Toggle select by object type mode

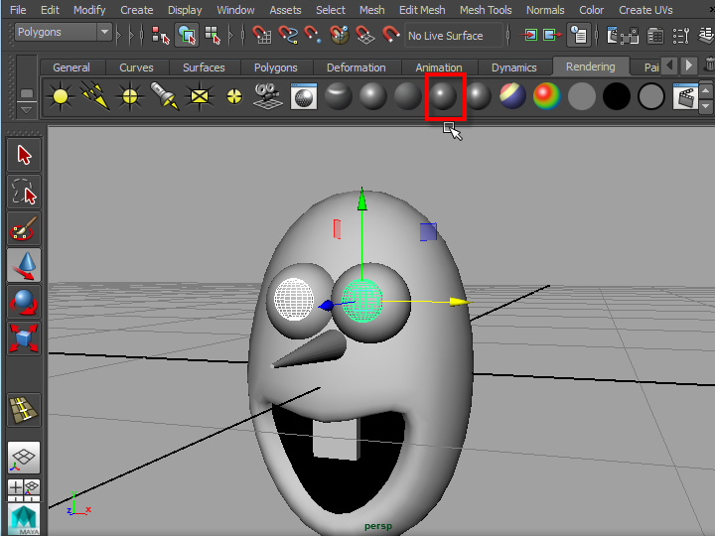(186, 36)
